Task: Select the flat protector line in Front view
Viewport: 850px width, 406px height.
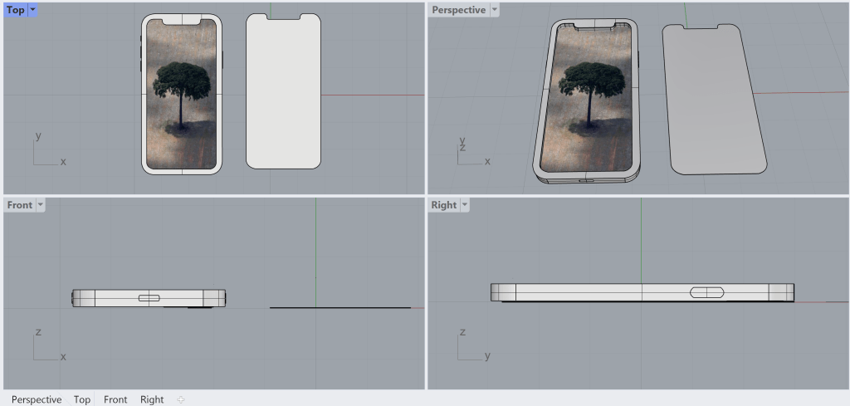Action: pos(340,308)
